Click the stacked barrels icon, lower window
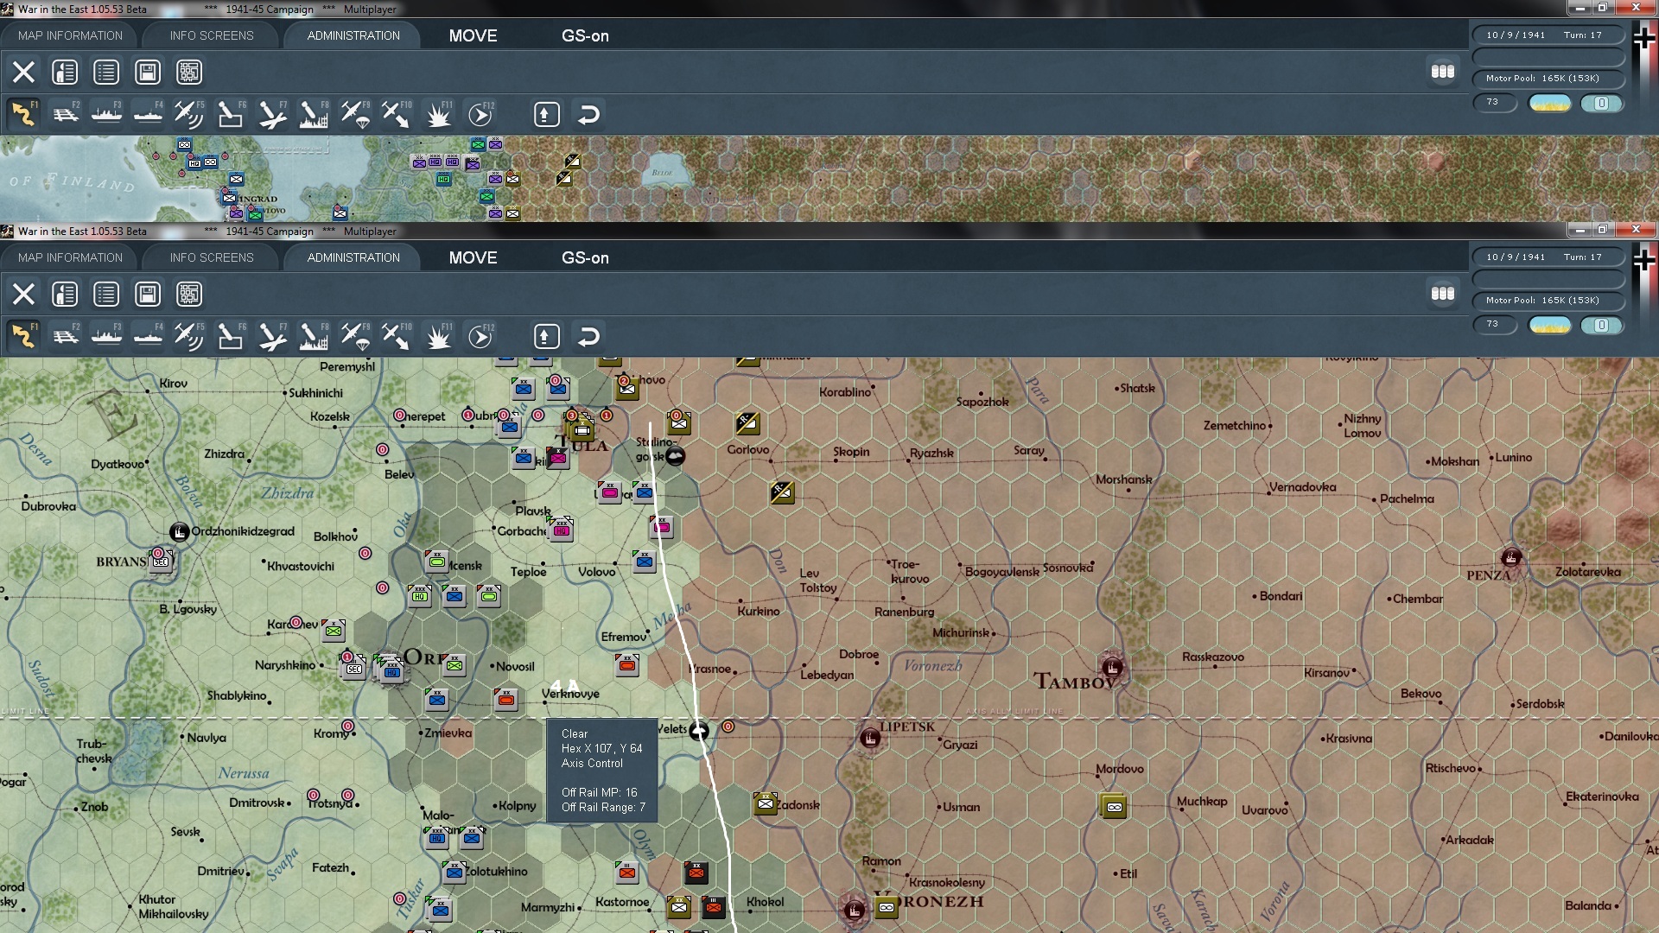1659x933 pixels. 1443,294
